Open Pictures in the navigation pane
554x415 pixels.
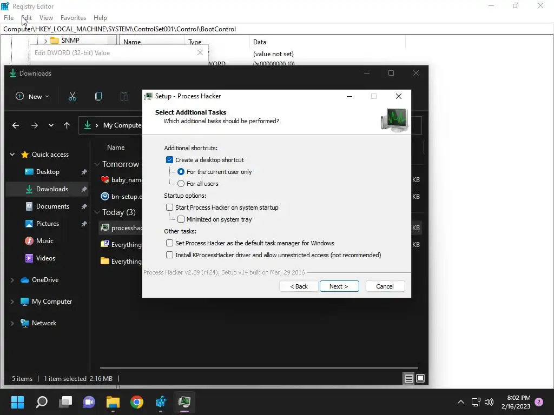[48, 224]
